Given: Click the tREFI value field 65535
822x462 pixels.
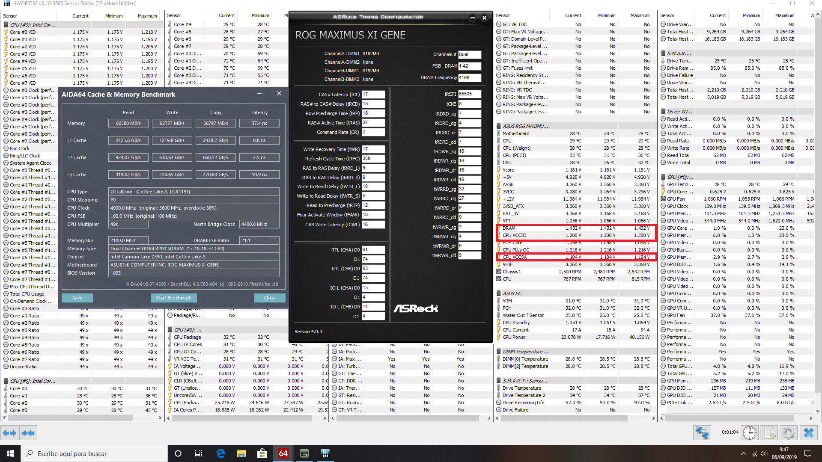Looking at the screenshot, I should click(x=469, y=94).
